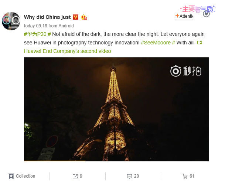Viewport: 225px width, 188px height.
Task: Click the video camera icon after 'With ai!'
Action: [200, 43]
